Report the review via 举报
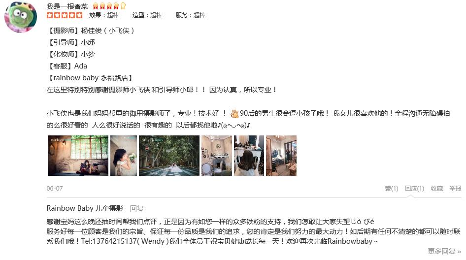 coord(455,189)
